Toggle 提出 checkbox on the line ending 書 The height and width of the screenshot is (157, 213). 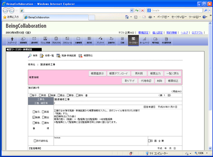(x=58, y=95)
